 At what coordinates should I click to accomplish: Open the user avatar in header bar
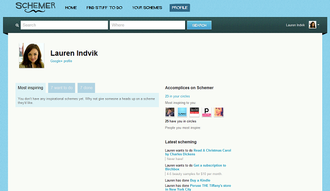(x=312, y=25)
